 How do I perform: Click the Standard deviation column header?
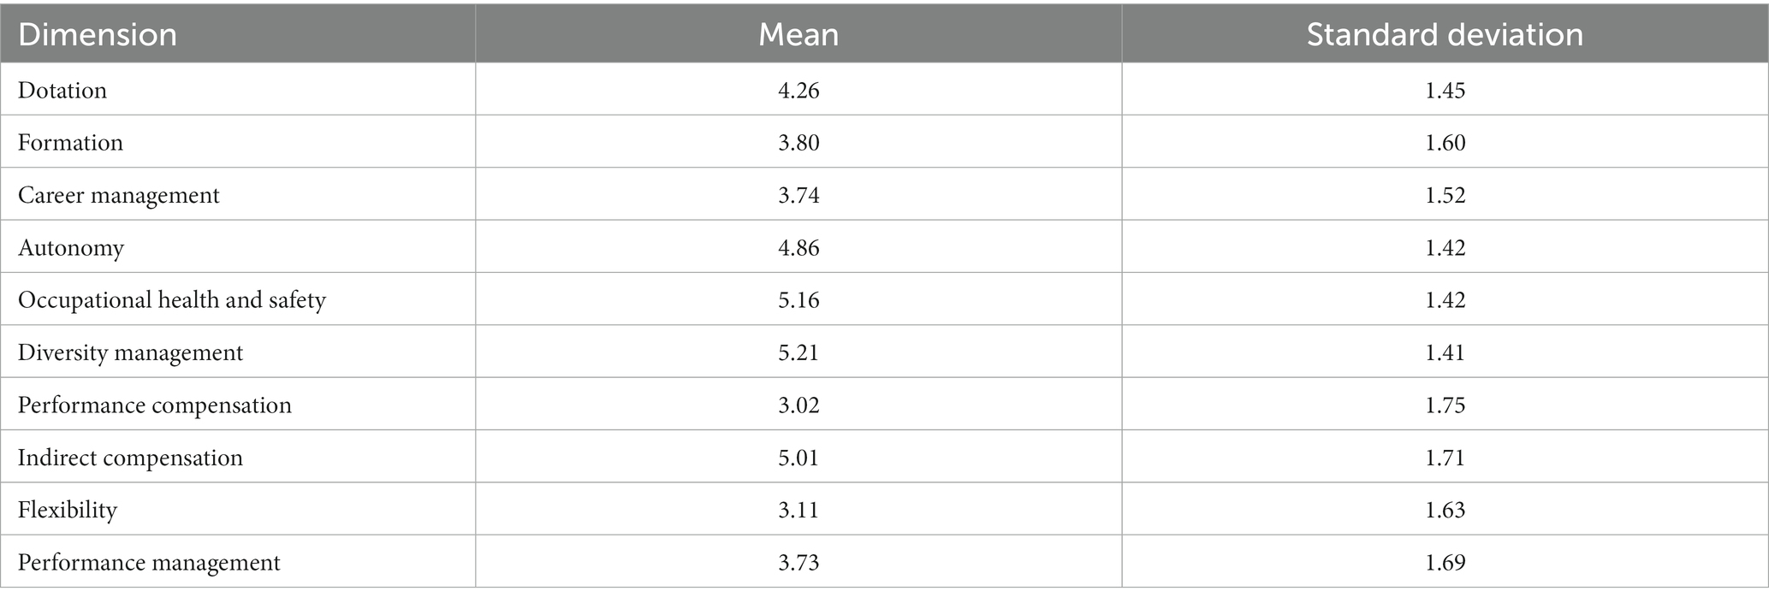[1445, 35]
